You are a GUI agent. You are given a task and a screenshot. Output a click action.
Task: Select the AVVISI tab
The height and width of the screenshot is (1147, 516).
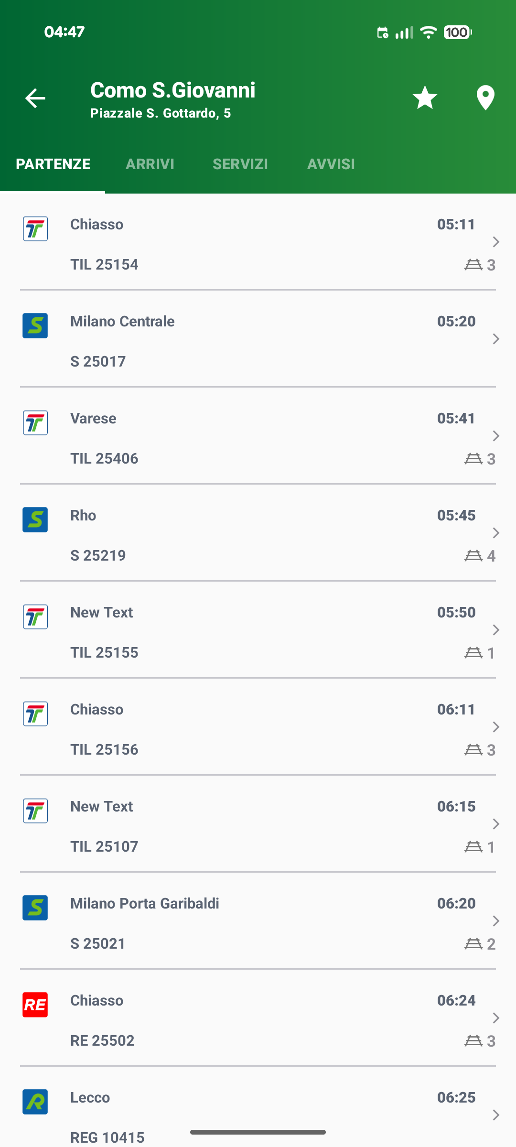click(331, 164)
